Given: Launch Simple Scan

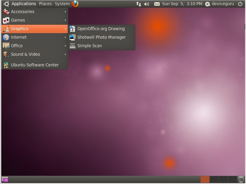Looking at the screenshot, I should pos(102,46).
